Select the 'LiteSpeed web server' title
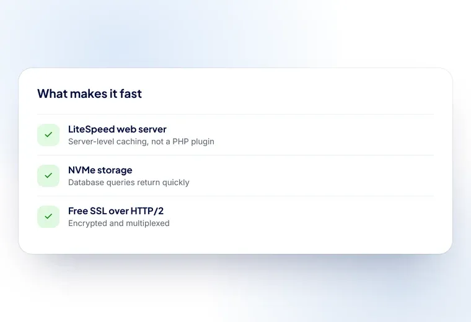 (x=117, y=129)
